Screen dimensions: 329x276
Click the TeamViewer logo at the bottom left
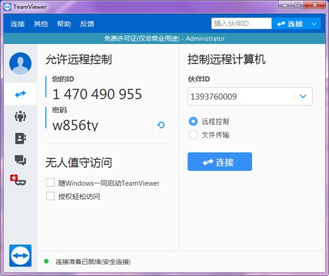20,256
